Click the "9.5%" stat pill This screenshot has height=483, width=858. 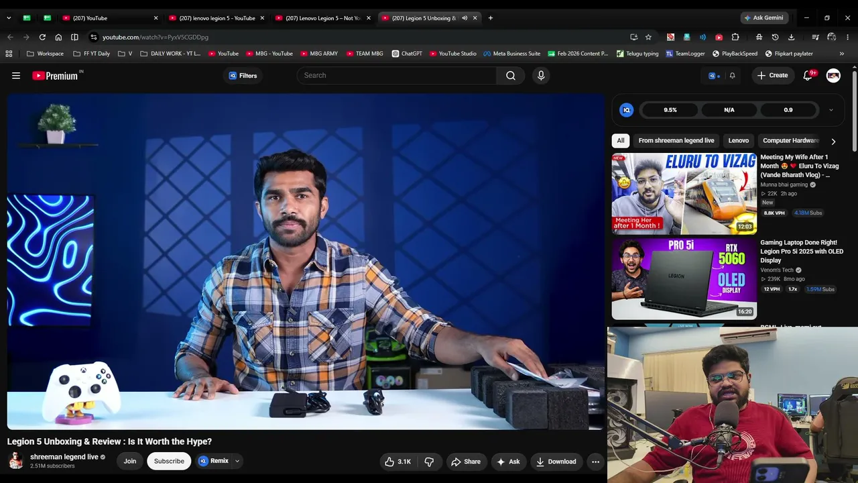[670, 110]
